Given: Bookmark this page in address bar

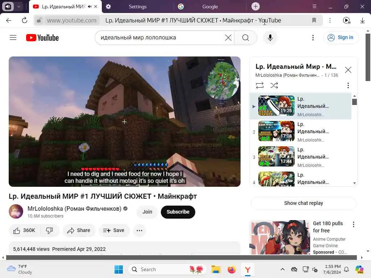Looking at the screenshot, I should (314, 21).
